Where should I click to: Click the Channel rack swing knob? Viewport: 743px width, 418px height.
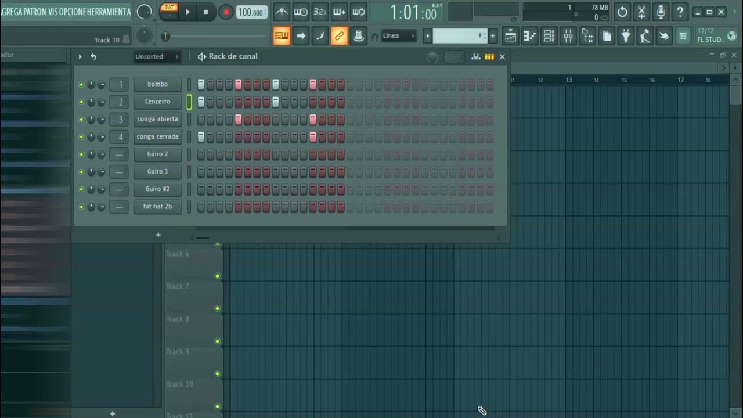tap(432, 56)
